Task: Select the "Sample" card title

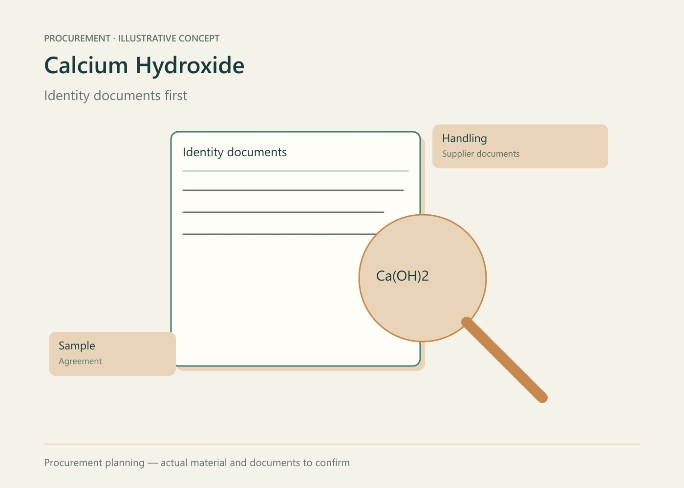Action: point(77,346)
